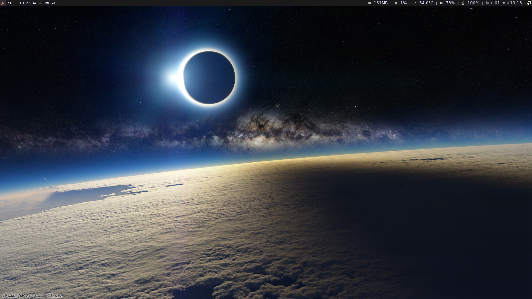Screen dimensions: 532x299
Task: Switch to the mail envelope workspace
Action: [x=47, y=3]
